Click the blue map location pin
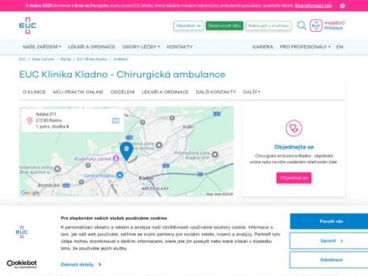The image size is (368, 276). [127, 152]
